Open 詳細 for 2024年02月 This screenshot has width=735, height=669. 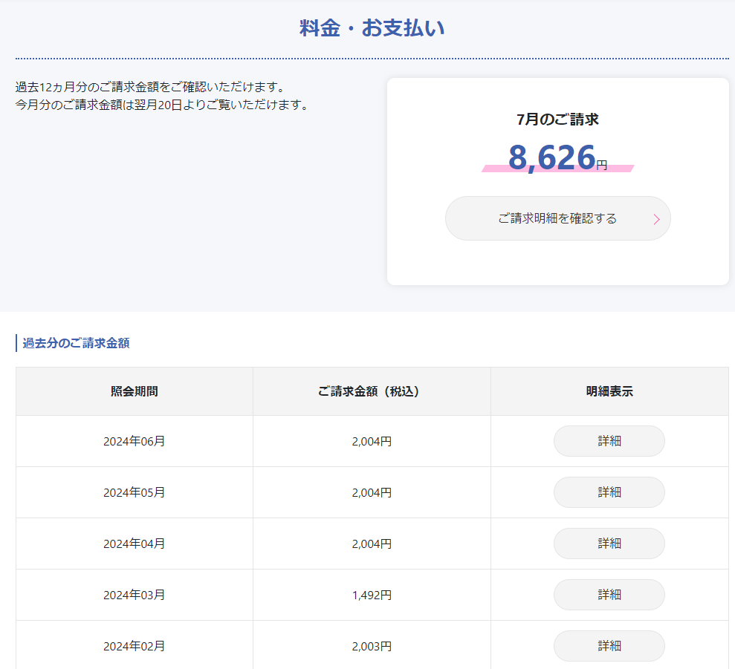609,646
